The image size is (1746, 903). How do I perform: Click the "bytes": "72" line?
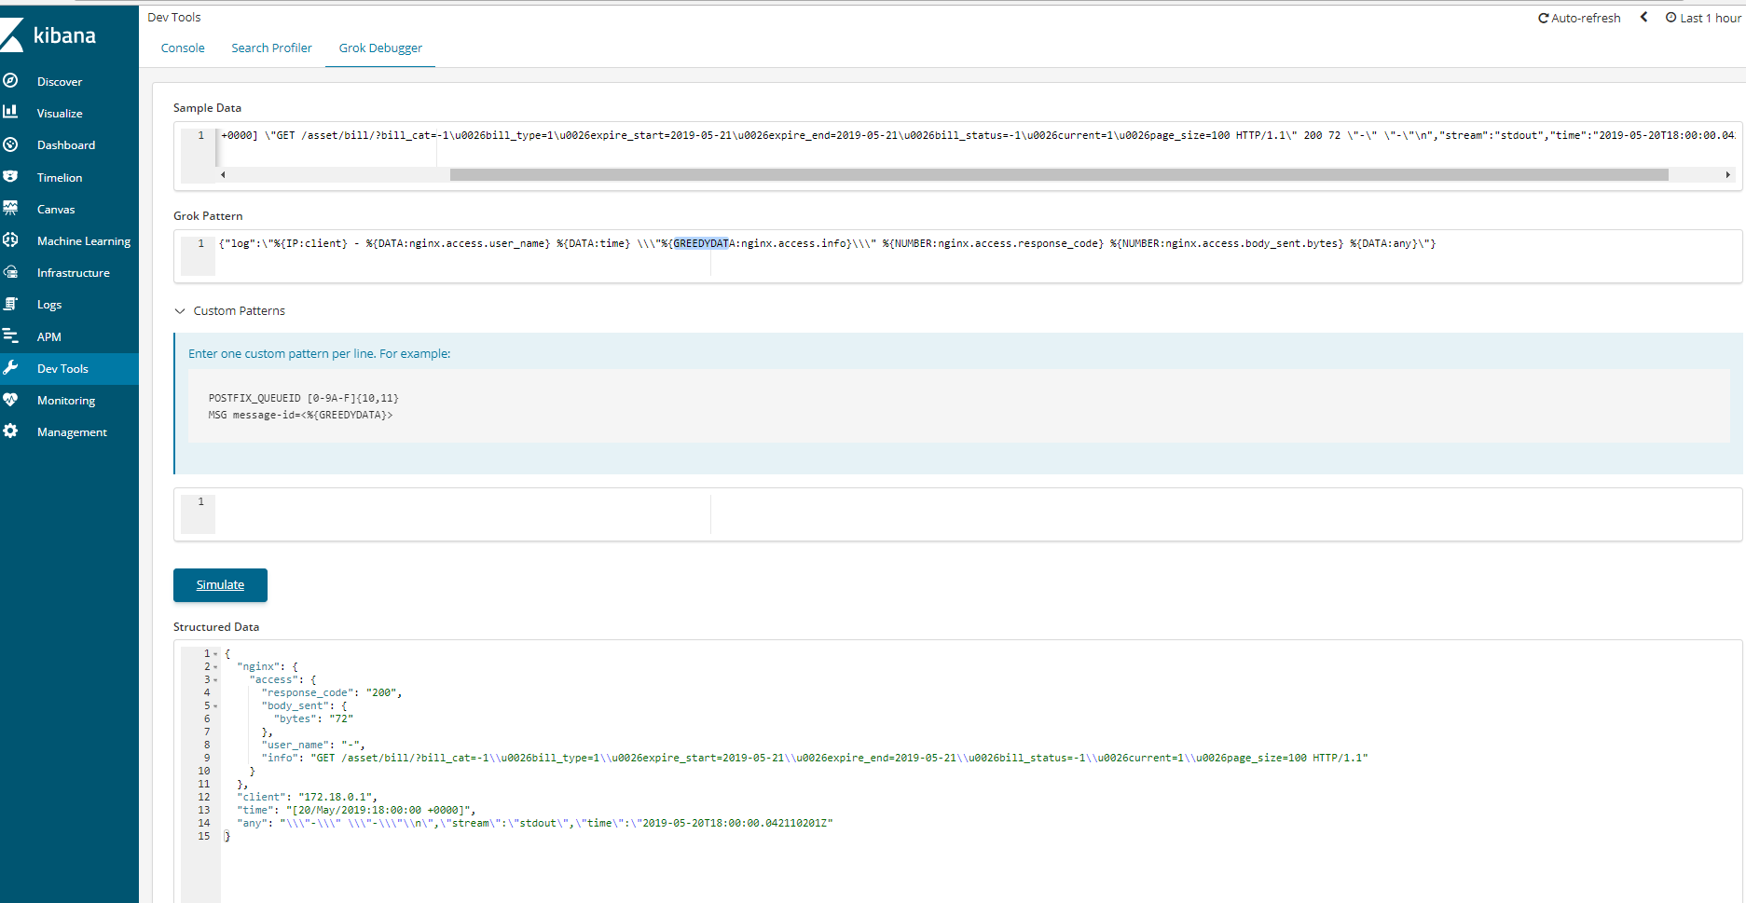coord(313,719)
